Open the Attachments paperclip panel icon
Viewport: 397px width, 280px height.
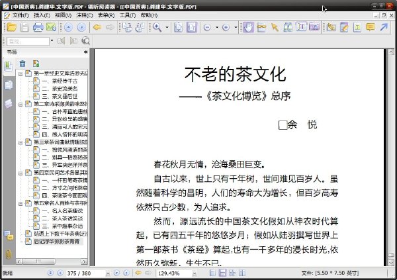9,254
